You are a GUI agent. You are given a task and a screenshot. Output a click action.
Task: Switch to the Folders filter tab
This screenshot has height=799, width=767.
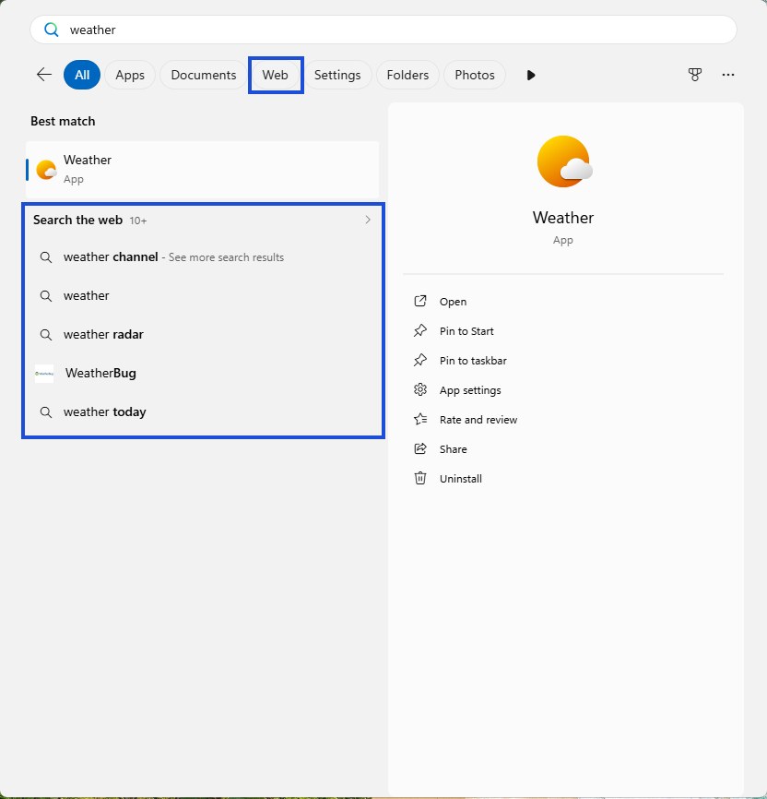coord(407,75)
